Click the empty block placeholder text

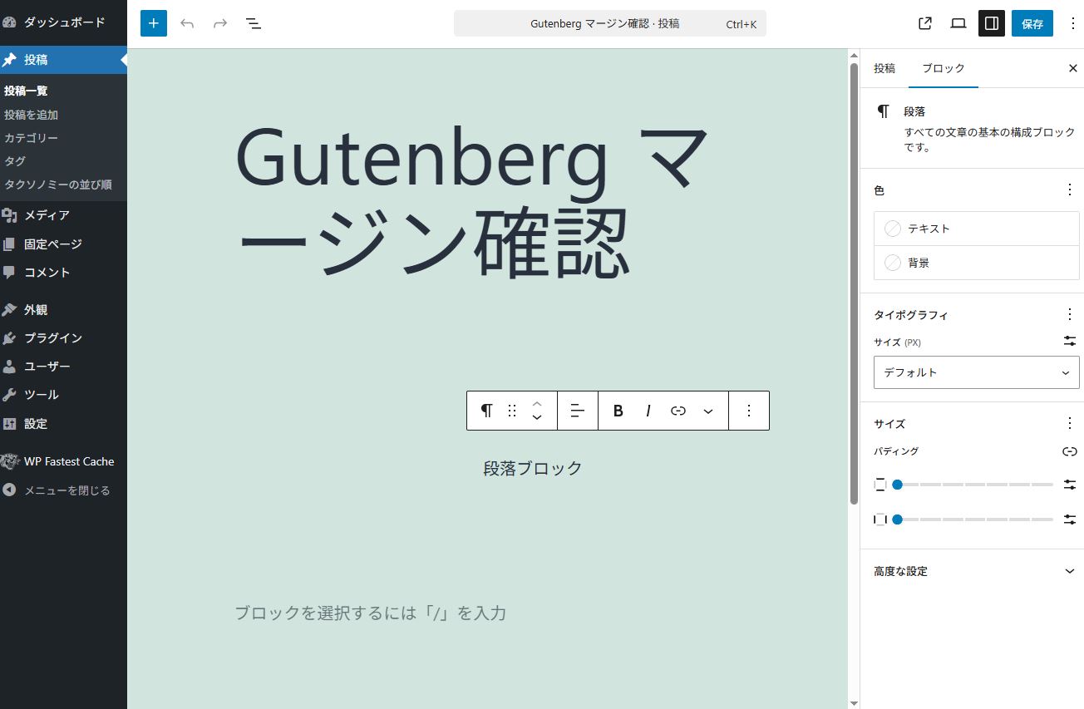pyautogui.click(x=370, y=613)
